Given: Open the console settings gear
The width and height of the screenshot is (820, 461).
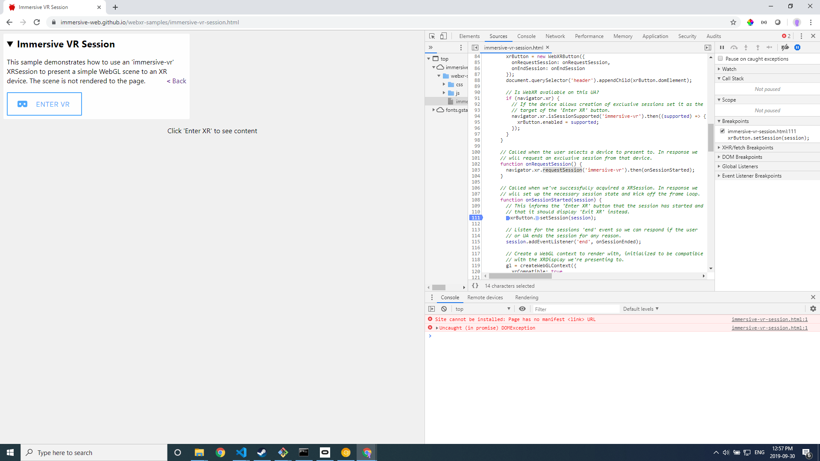Looking at the screenshot, I should [x=813, y=309].
